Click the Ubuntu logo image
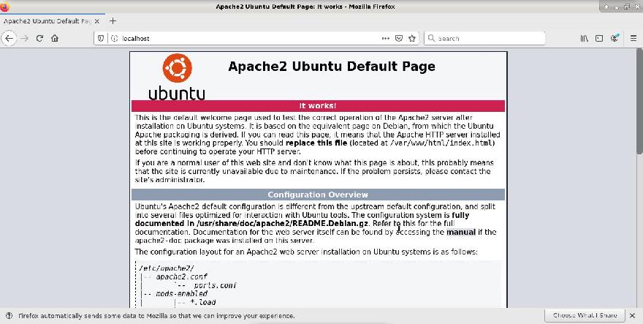 177,78
